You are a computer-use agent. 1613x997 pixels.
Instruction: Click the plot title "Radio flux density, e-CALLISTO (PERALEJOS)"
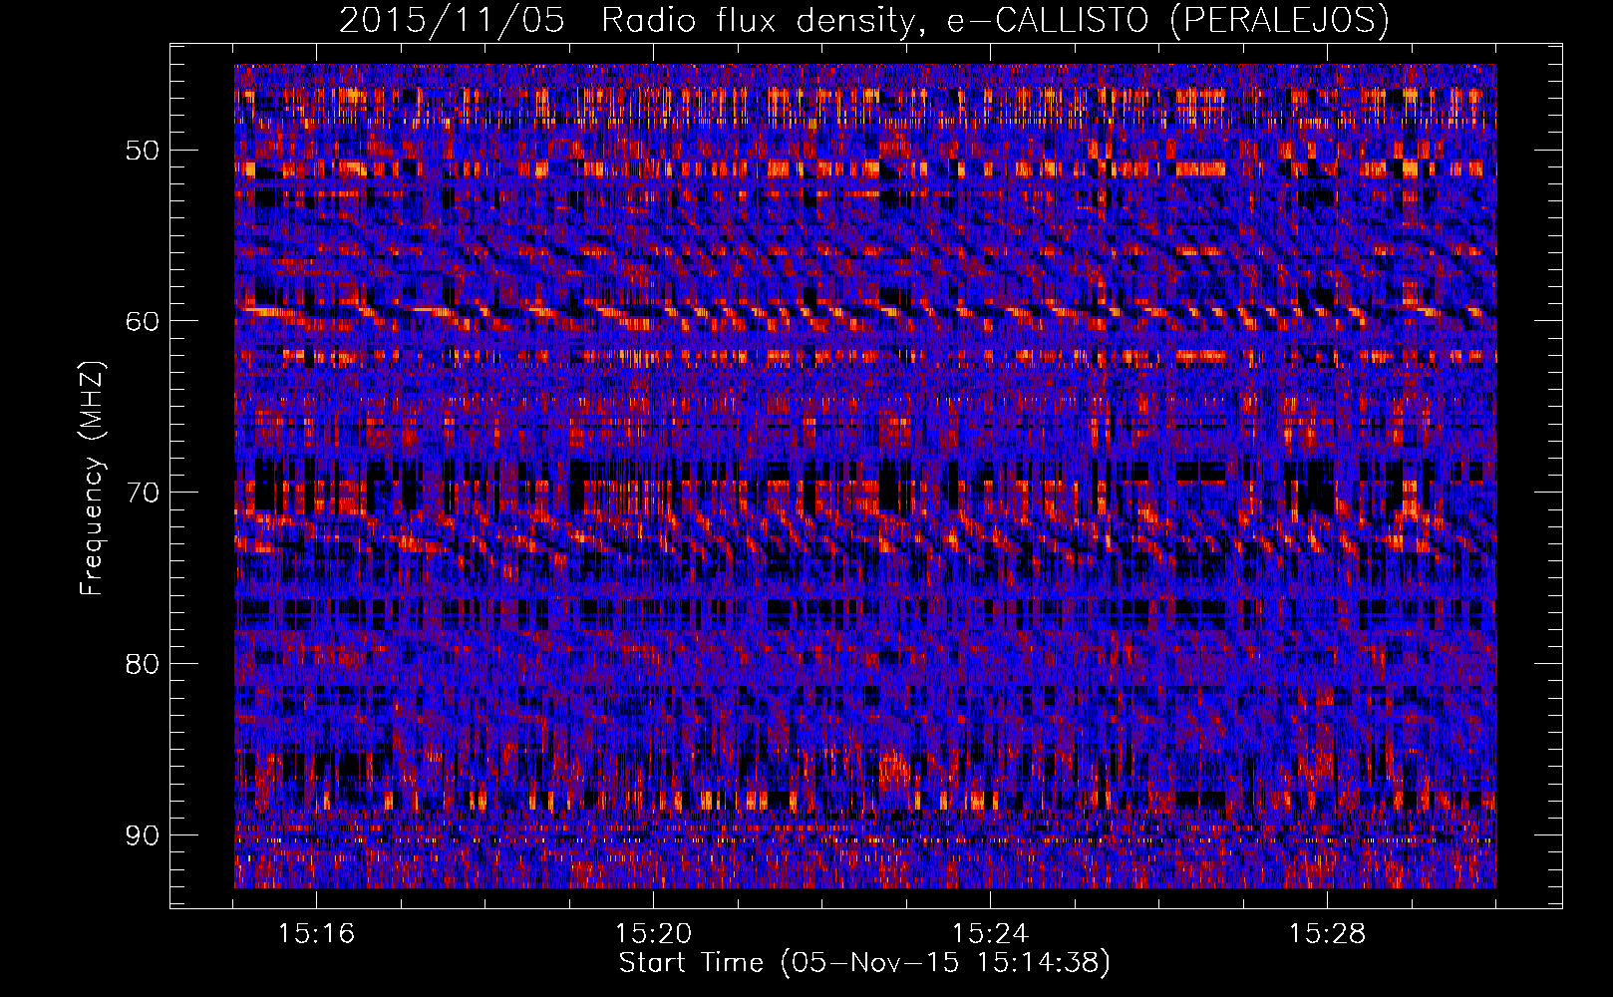(x=995, y=20)
